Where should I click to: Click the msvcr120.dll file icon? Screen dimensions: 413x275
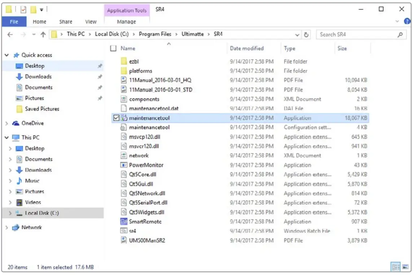124,146
